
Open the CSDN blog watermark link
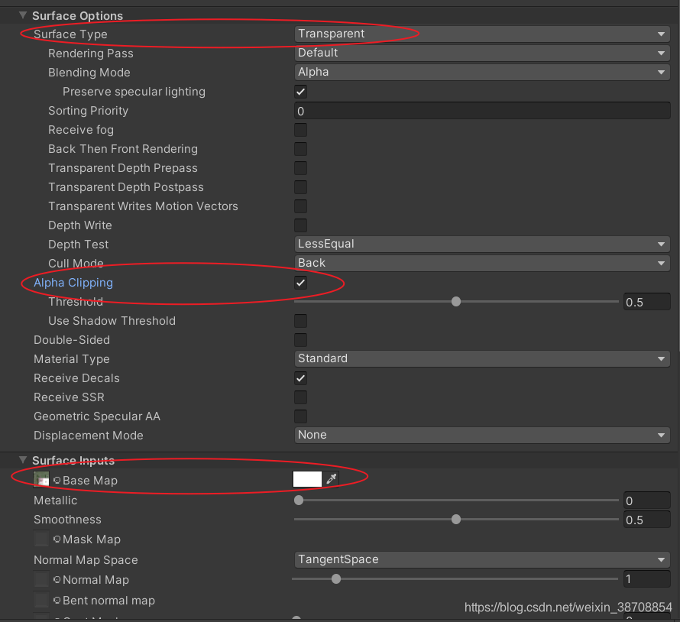[568, 606]
